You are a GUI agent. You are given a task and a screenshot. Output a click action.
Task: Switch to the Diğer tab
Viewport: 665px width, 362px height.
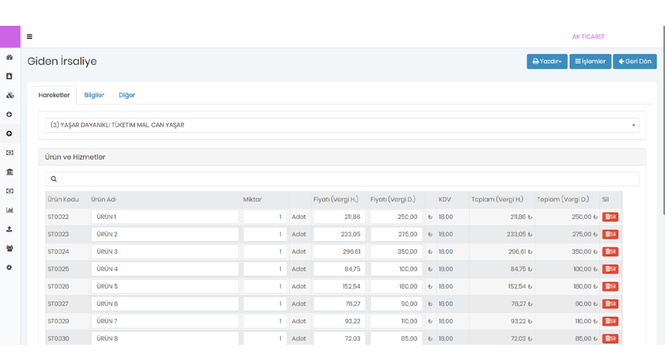[127, 95]
